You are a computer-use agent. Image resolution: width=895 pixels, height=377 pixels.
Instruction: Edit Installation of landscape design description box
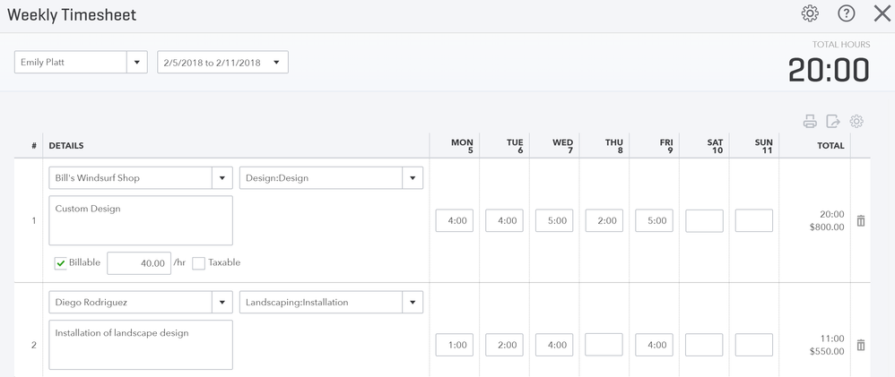[x=141, y=345]
